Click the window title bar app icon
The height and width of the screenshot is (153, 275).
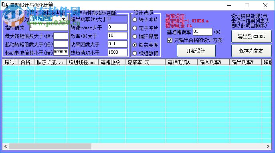[x=4, y=5]
